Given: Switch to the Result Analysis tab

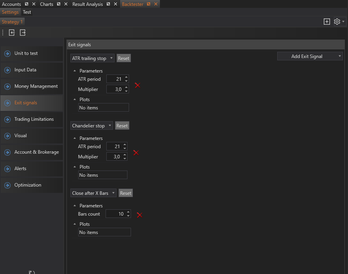Looking at the screenshot, I should click(87, 4).
